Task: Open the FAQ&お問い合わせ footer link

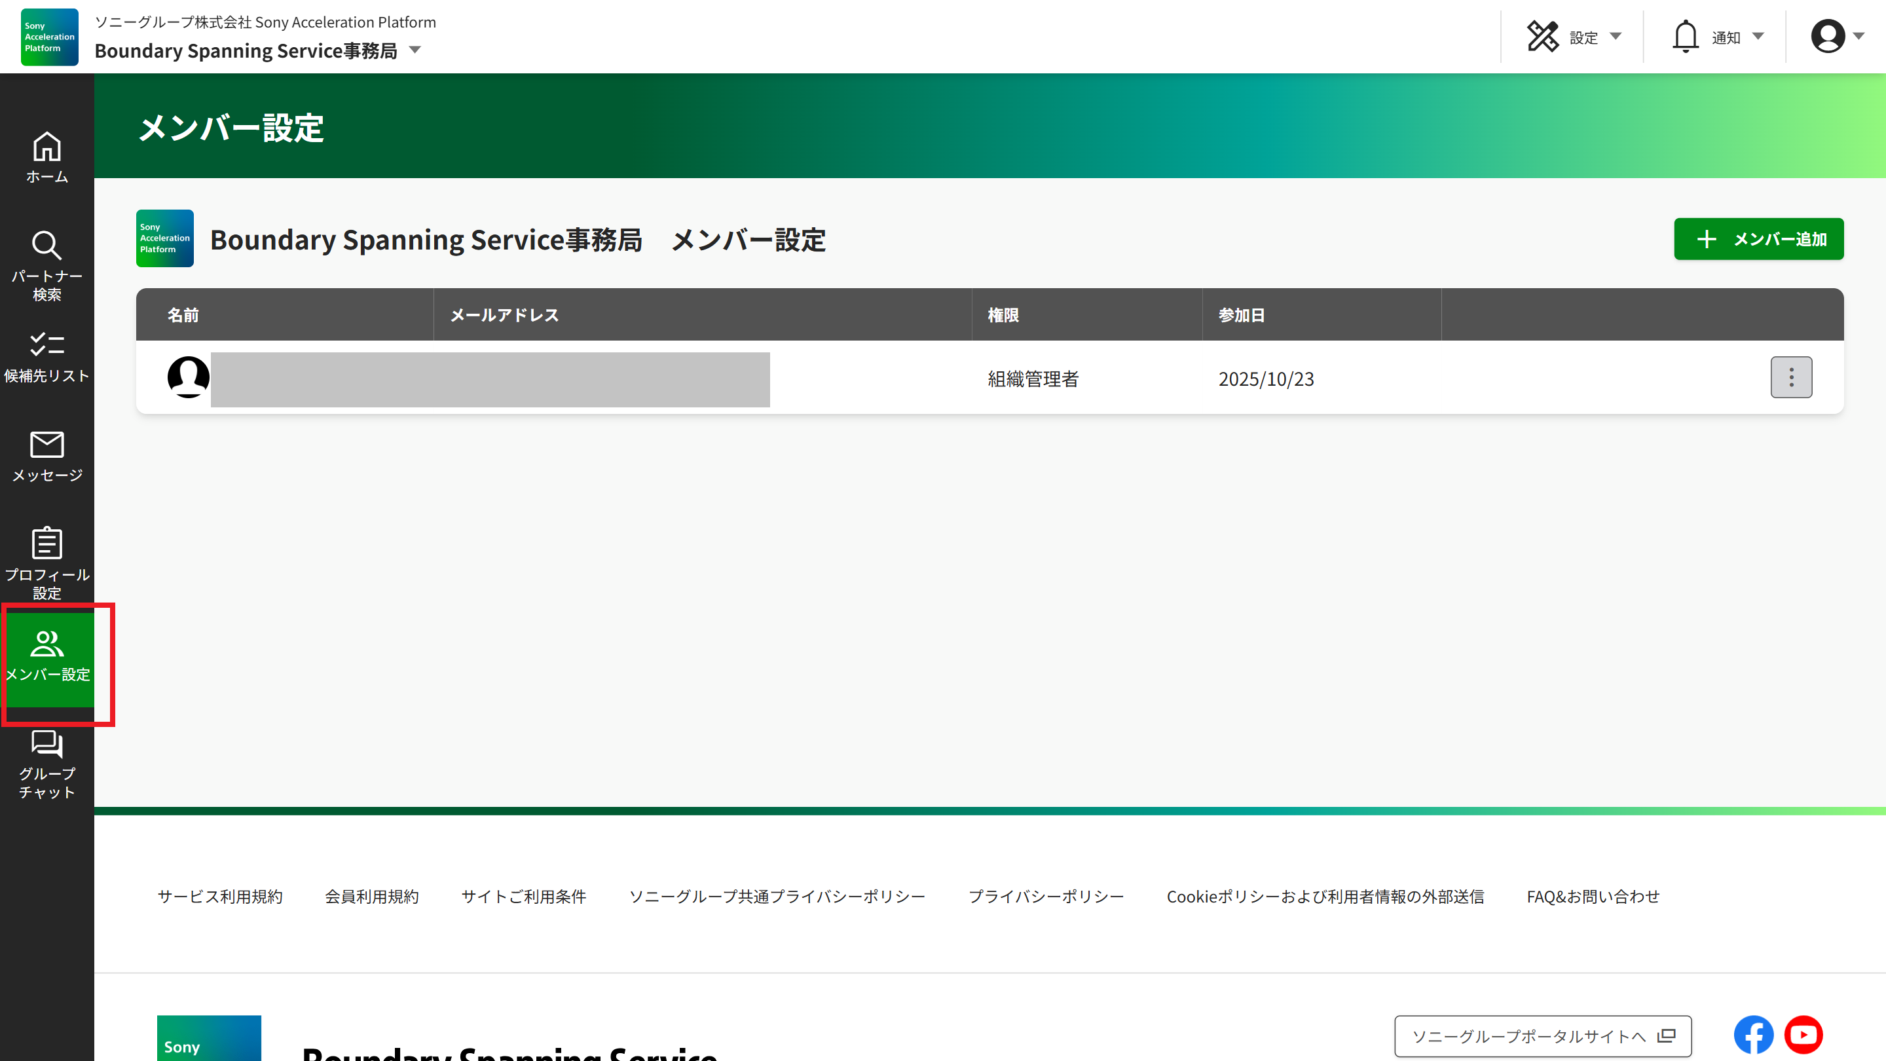Action: click(x=1593, y=896)
